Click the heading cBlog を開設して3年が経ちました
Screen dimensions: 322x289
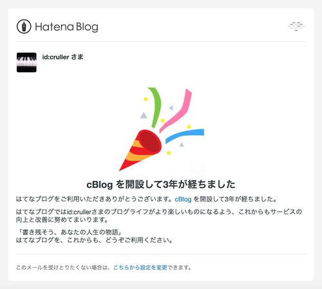pos(161,185)
